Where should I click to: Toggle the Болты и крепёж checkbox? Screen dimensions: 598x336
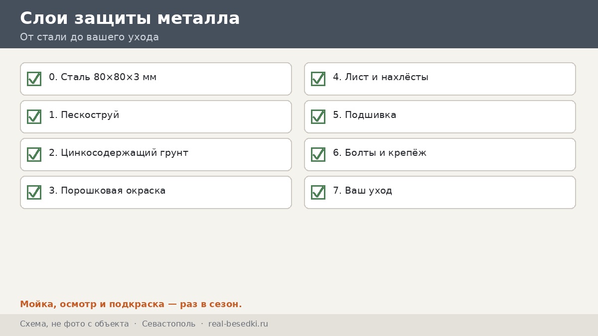point(318,154)
